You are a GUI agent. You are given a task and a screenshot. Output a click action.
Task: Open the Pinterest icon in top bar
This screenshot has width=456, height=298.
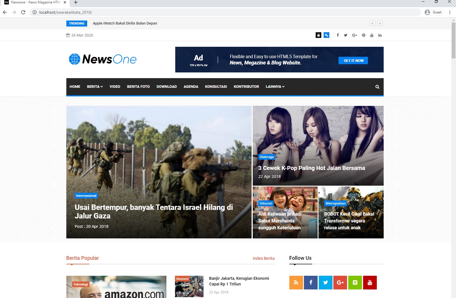364,35
